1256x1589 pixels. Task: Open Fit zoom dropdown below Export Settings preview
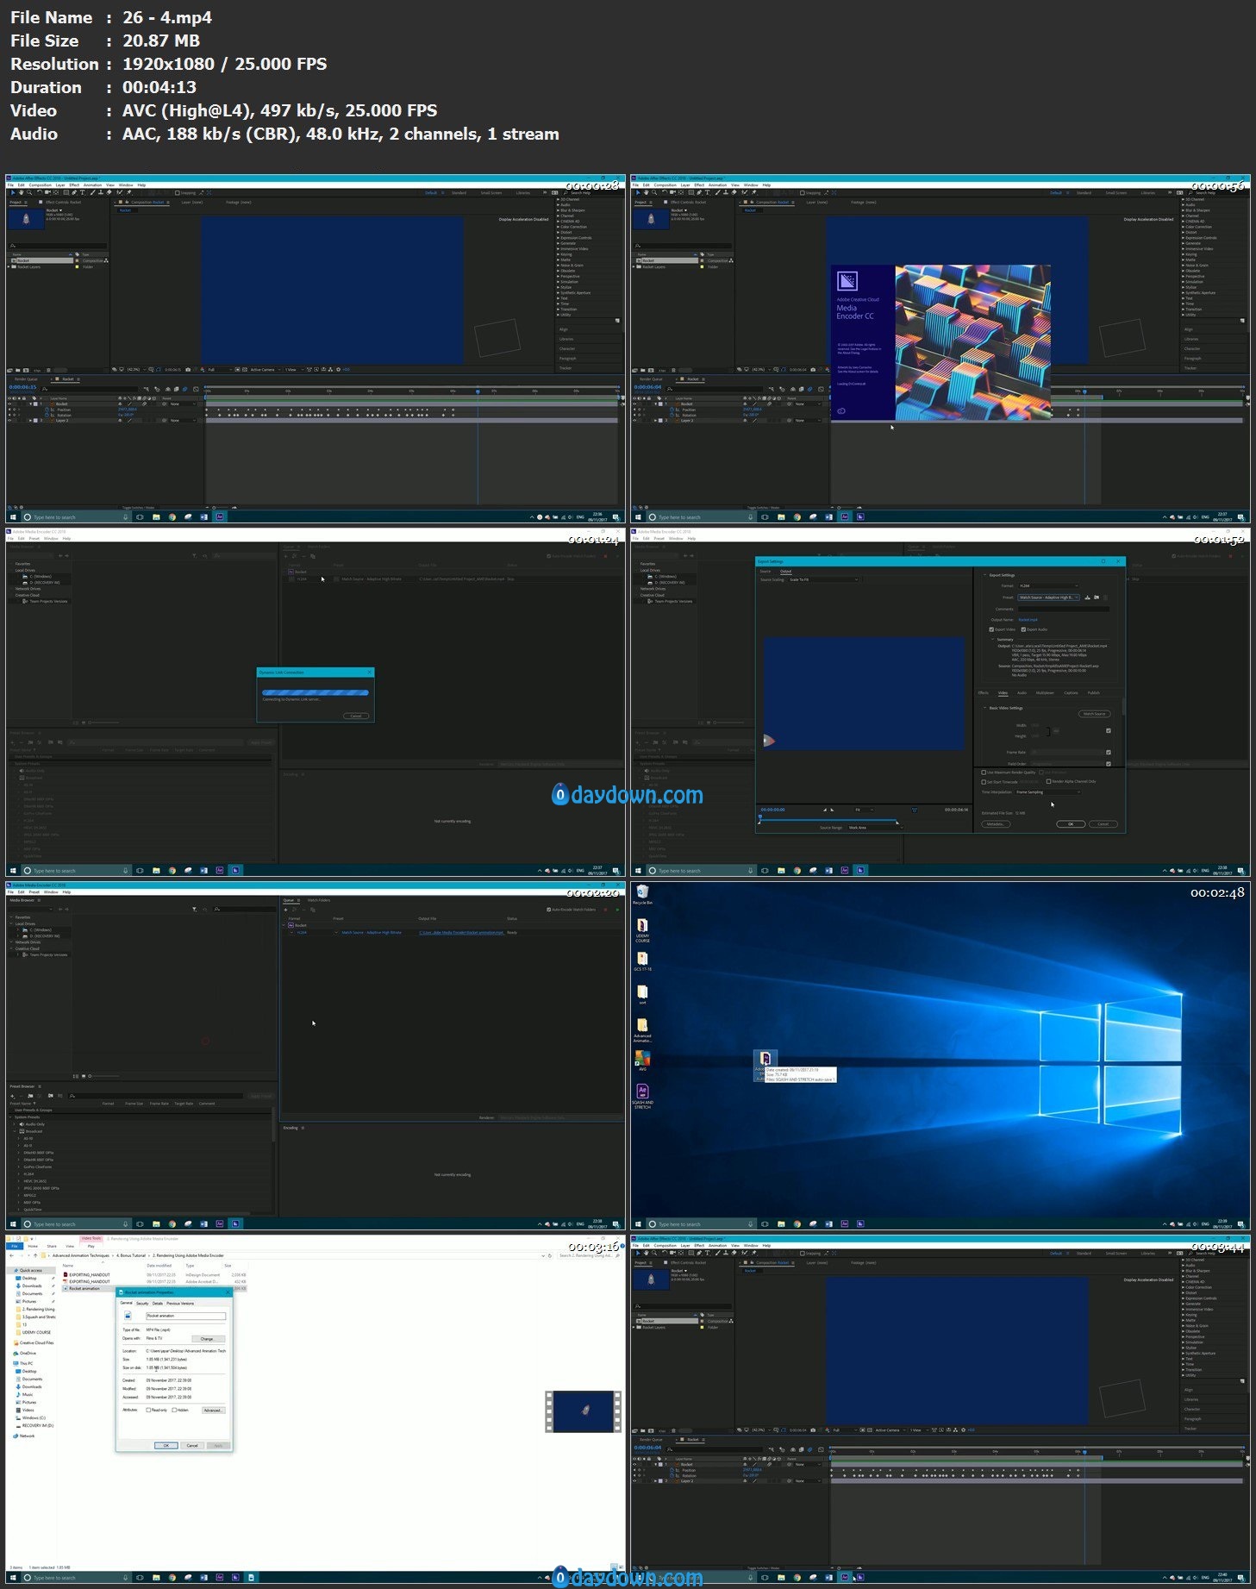(x=865, y=810)
